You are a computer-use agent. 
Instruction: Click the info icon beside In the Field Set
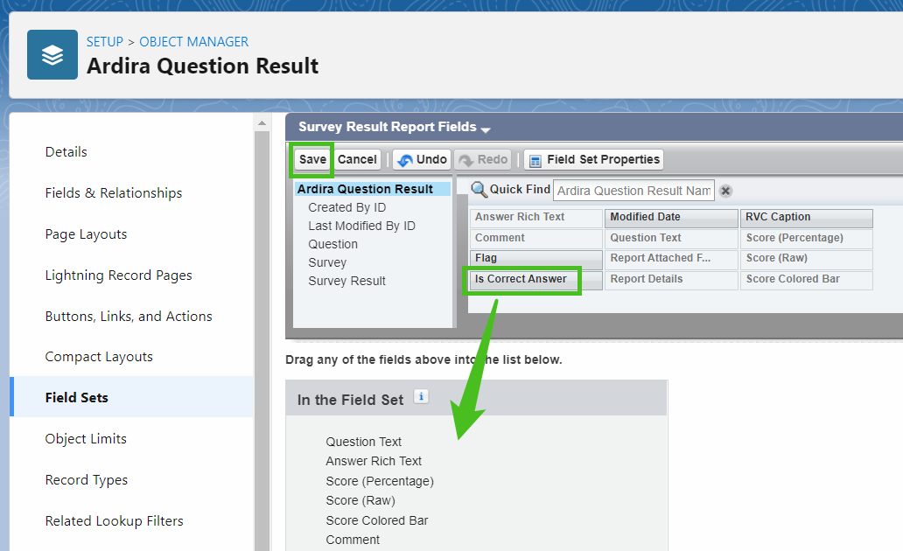coord(421,396)
